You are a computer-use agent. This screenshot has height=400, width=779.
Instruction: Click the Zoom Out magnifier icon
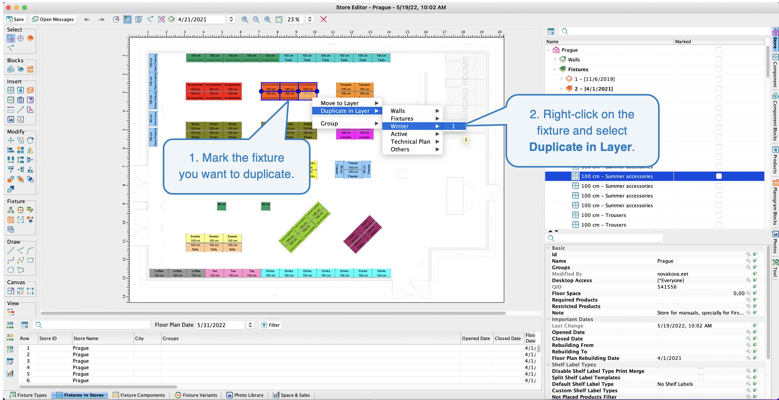click(256, 19)
